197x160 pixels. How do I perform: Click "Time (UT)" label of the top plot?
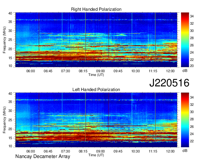pos(96,75)
